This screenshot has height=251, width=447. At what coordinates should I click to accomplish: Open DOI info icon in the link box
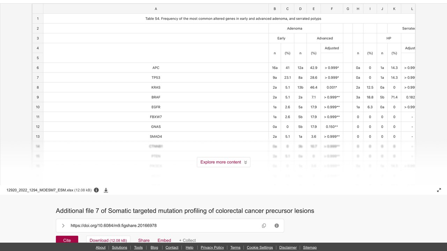[277, 226]
